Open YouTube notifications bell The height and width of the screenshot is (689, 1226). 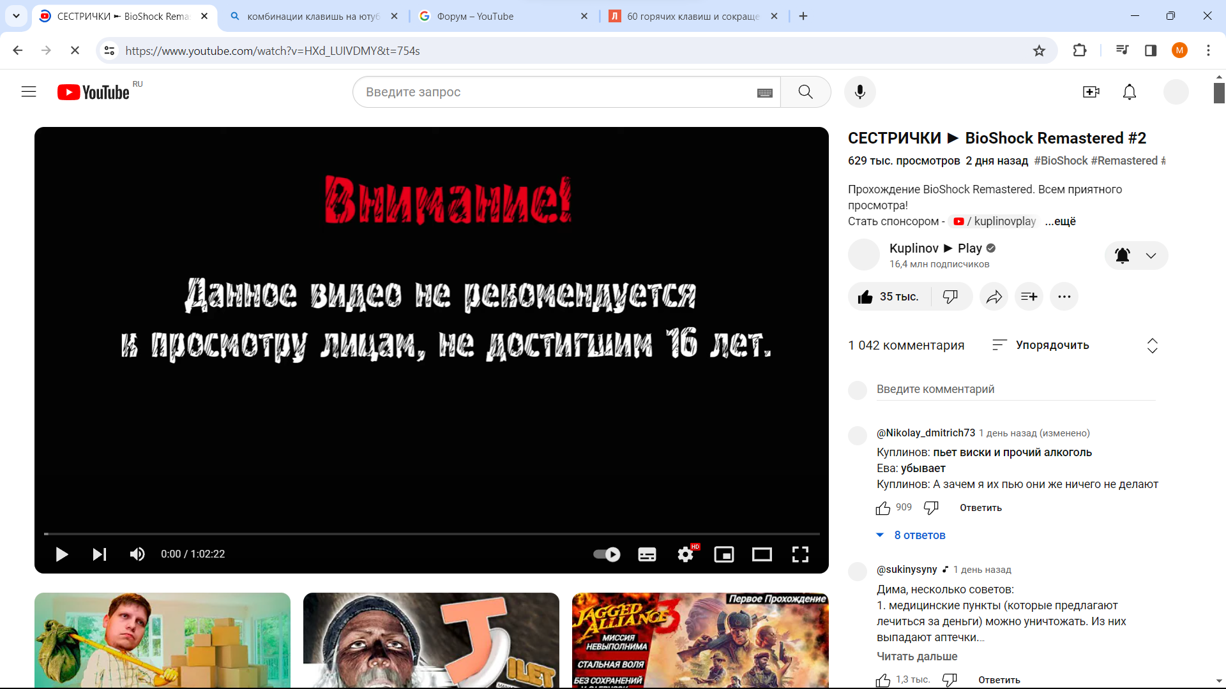[x=1129, y=92]
